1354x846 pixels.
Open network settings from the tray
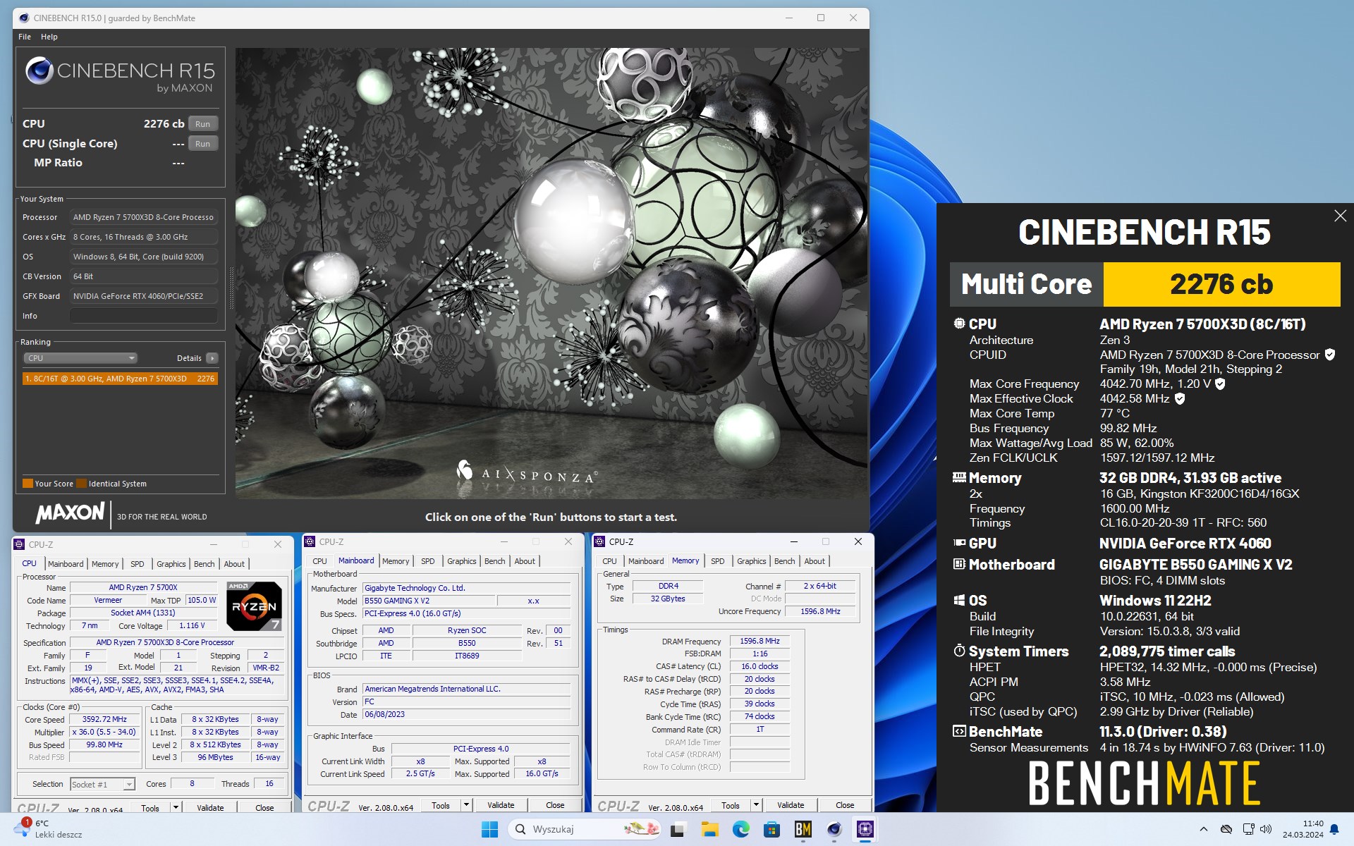(x=1248, y=829)
